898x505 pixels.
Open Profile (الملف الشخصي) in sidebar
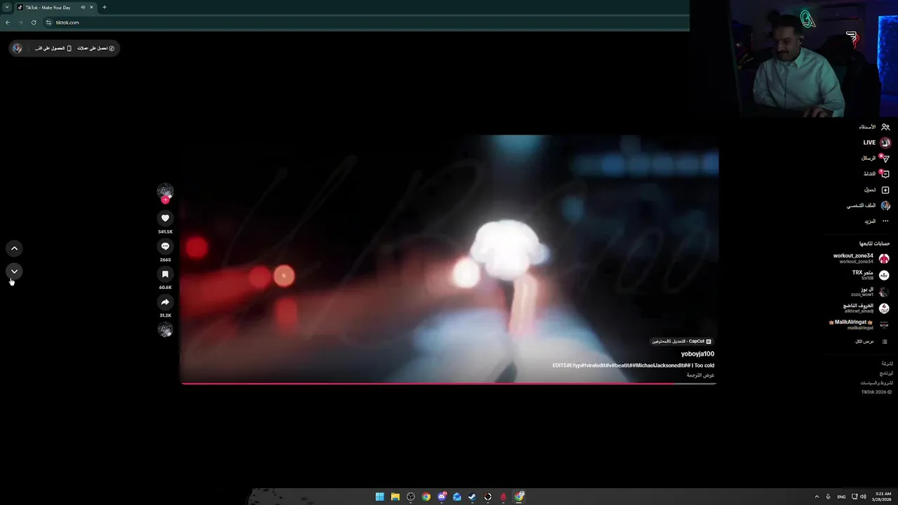click(x=868, y=206)
